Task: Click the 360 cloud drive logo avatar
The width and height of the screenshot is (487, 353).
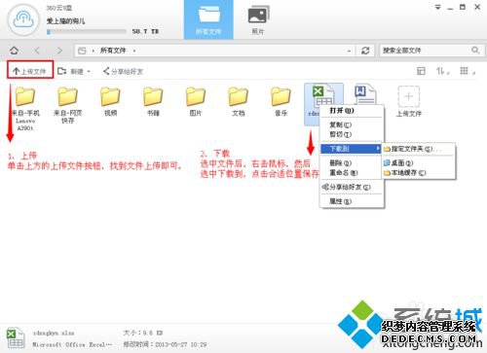Action: click(23, 20)
